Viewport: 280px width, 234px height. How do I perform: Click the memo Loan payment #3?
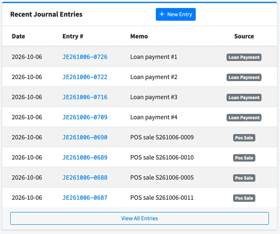pyautogui.click(x=154, y=97)
